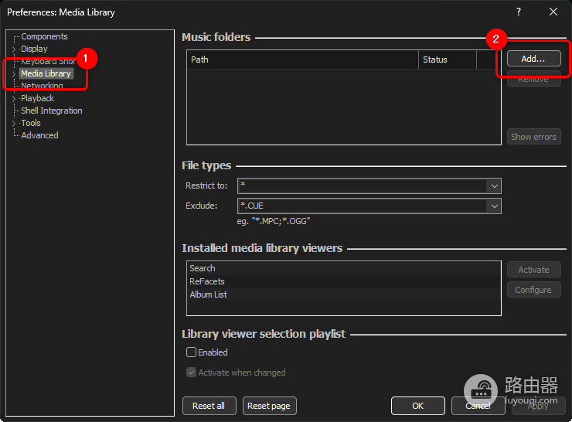Toggle Activate when changed checkbox
The width and height of the screenshot is (572, 422).
[191, 373]
